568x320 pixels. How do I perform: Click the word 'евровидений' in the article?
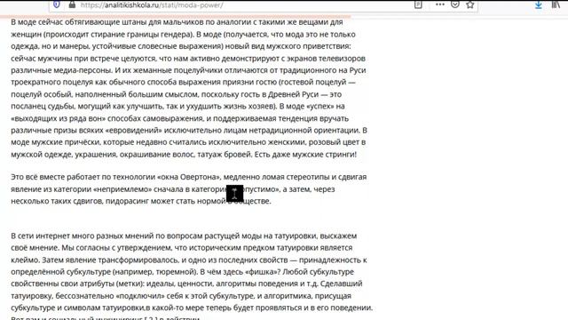pos(134,131)
